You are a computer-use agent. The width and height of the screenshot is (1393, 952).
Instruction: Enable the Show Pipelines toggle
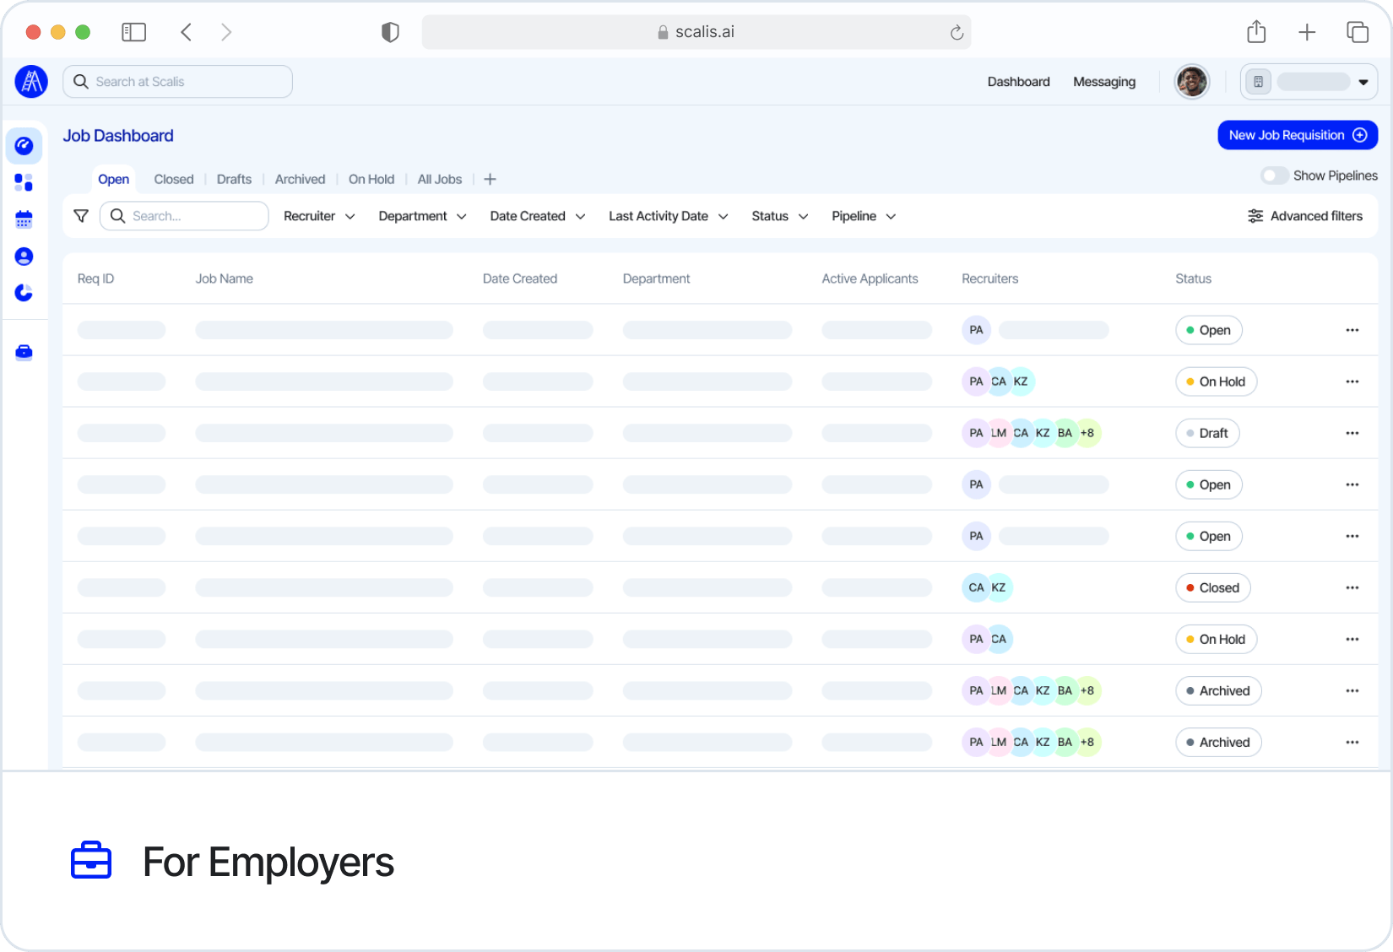click(x=1275, y=176)
